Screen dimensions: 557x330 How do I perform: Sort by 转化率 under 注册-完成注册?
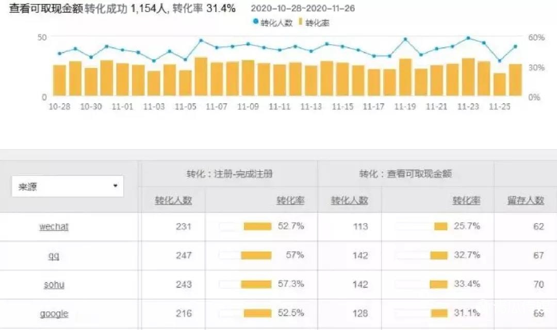point(290,201)
